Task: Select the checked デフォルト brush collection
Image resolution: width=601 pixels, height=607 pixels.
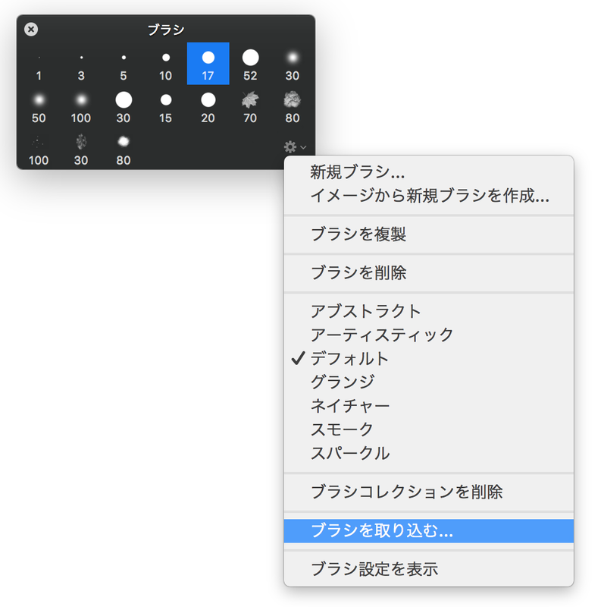Action: pyautogui.click(x=349, y=358)
